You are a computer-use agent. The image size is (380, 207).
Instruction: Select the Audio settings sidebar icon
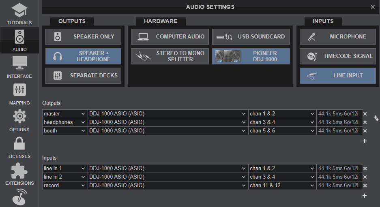pyautogui.click(x=19, y=40)
